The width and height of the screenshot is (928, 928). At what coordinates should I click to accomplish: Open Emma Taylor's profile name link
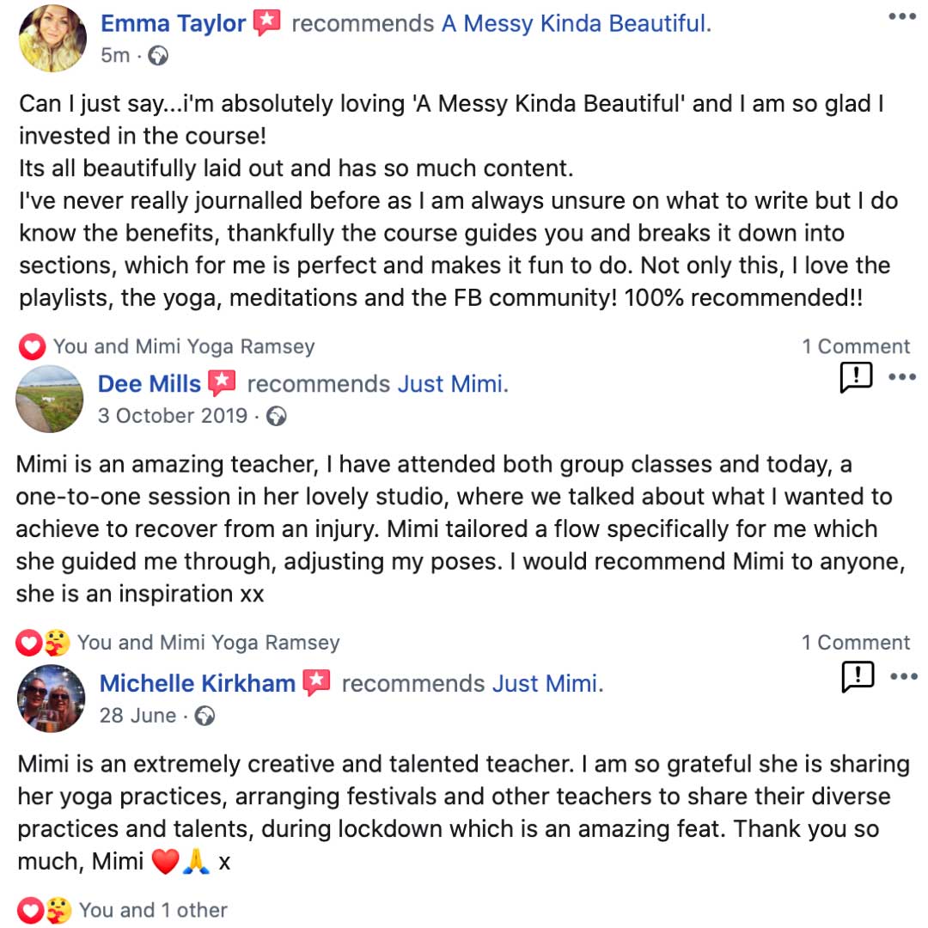[x=173, y=24]
